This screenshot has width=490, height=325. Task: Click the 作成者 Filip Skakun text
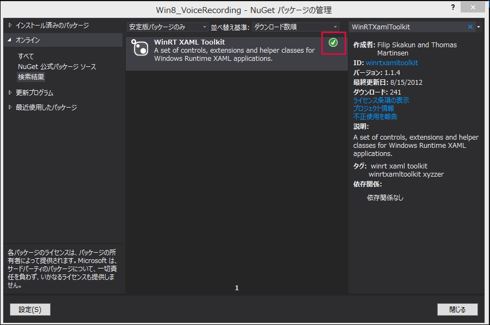(x=405, y=49)
